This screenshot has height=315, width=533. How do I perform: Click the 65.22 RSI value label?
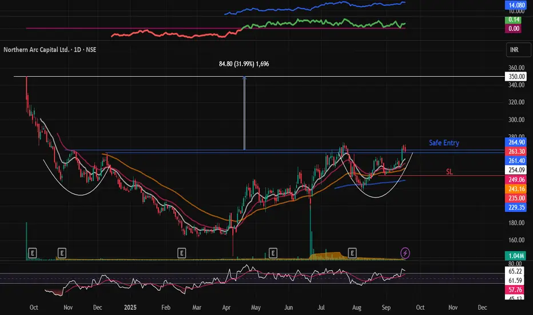[516, 270]
